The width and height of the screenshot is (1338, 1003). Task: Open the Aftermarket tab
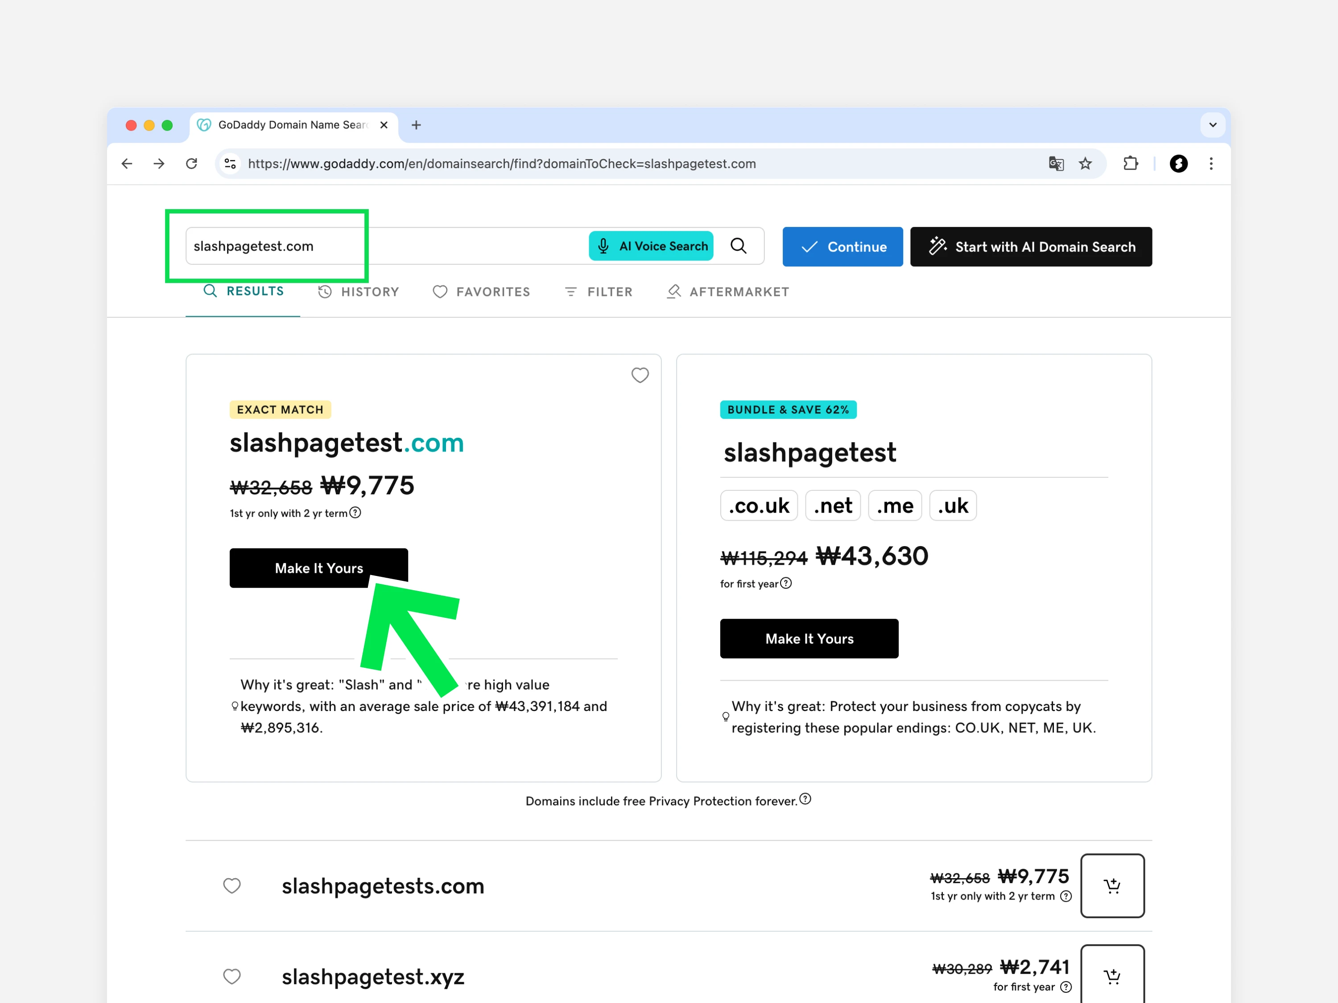coord(728,292)
